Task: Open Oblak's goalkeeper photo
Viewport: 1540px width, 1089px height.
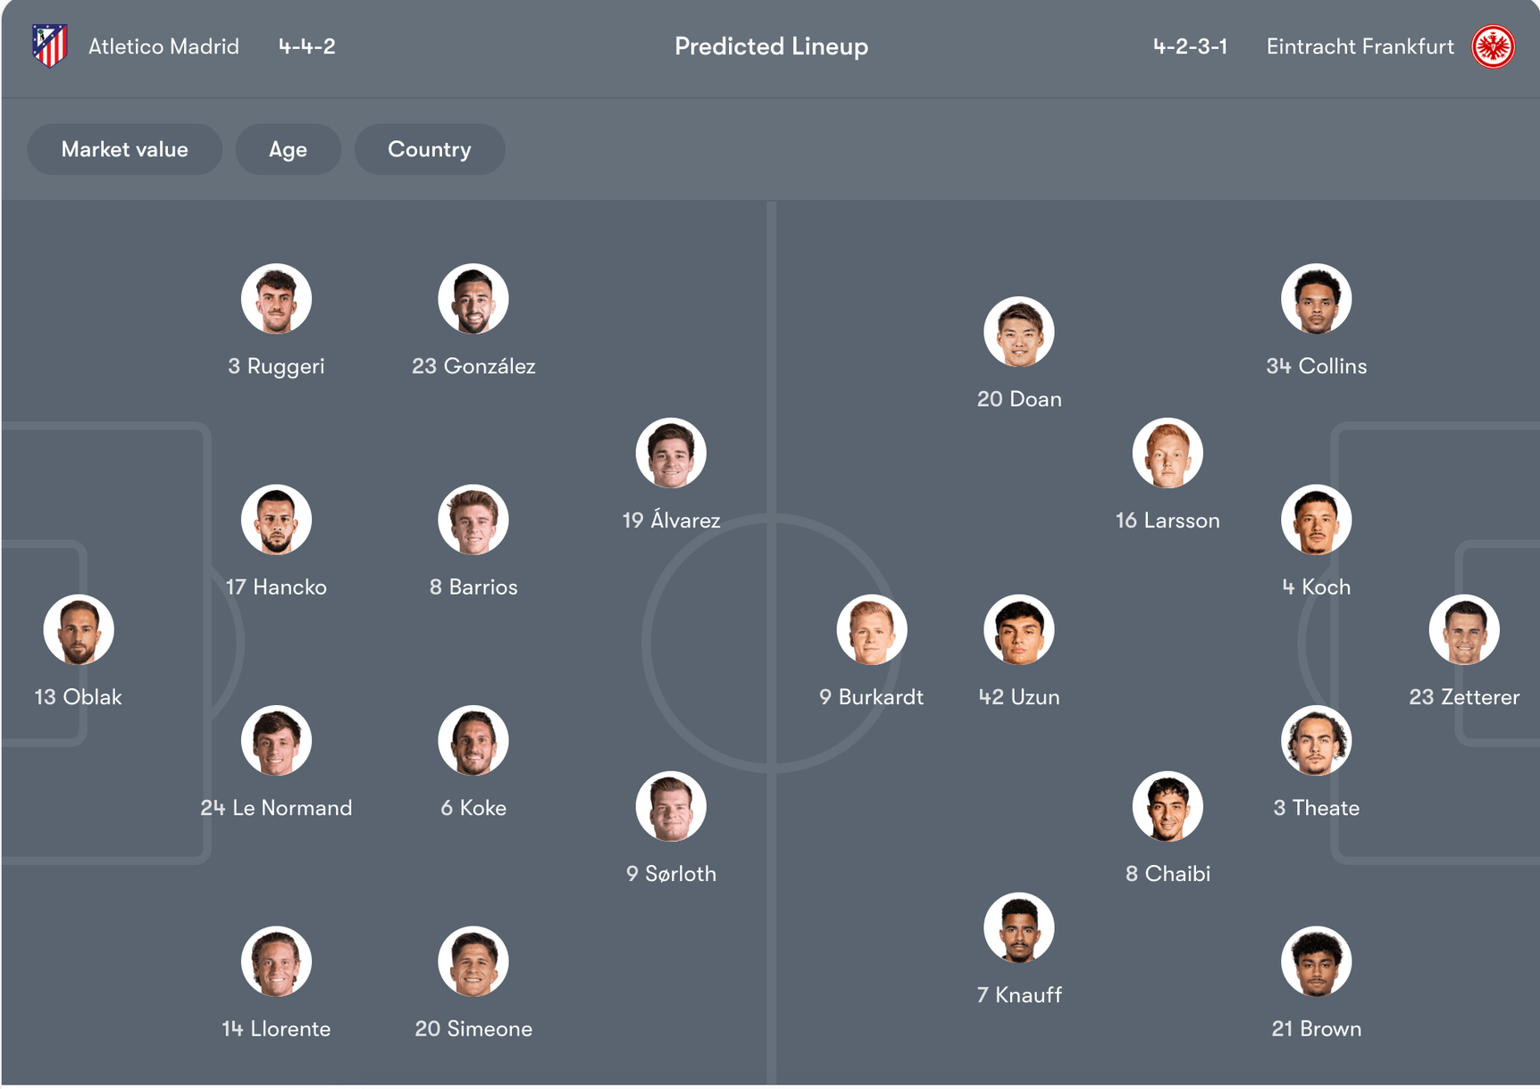Action: pos(79,630)
